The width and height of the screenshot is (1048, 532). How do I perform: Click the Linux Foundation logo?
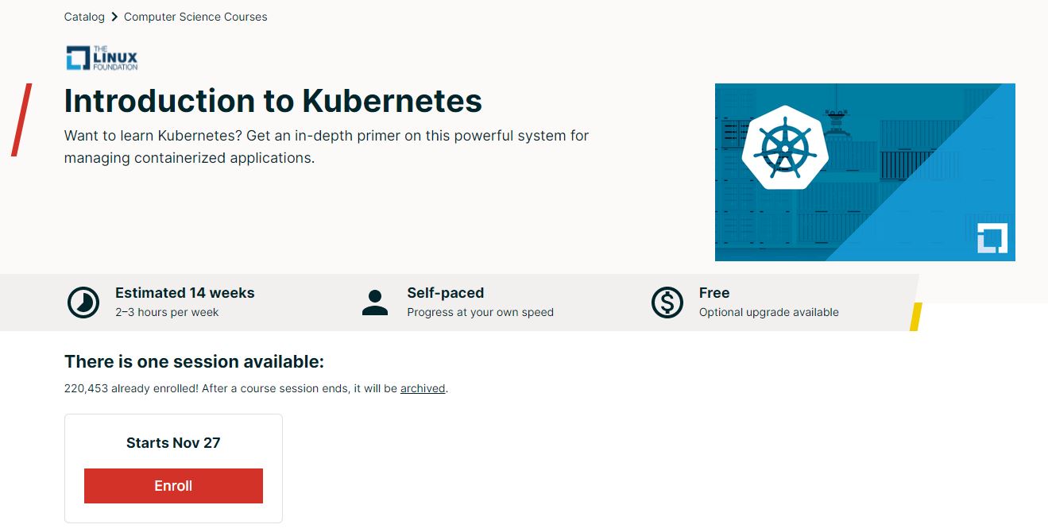click(102, 58)
